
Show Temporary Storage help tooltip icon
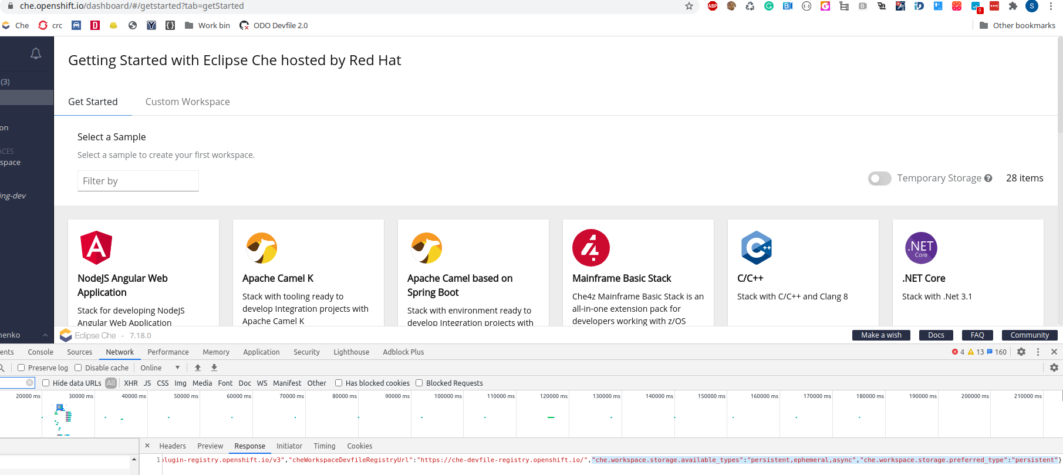pos(988,178)
